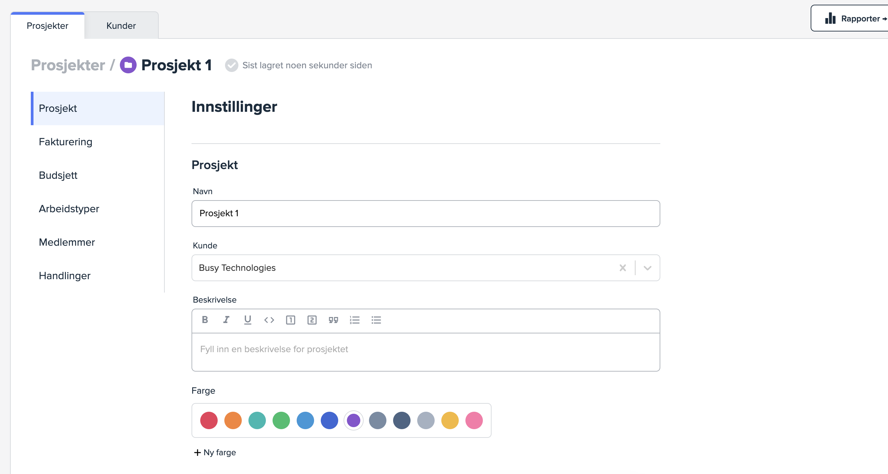Viewport: 888px width, 474px height.
Task: Insert code block with code icon
Action: pyautogui.click(x=269, y=320)
